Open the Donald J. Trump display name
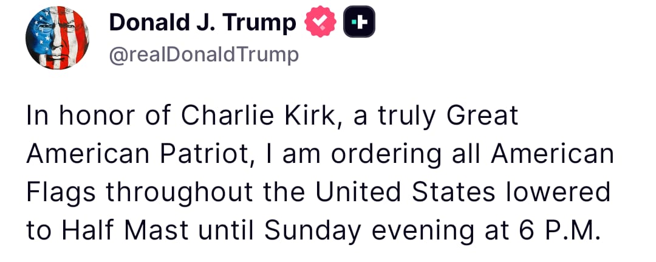Viewport: 656px width, 262px height. pyautogui.click(x=203, y=23)
